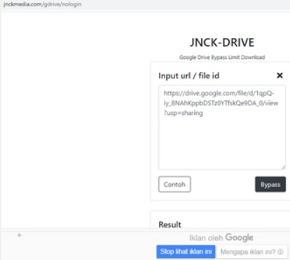Click the info icon beside Mengapa iklan ini
This screenshot has height=260, width=290.
[281, 252]
